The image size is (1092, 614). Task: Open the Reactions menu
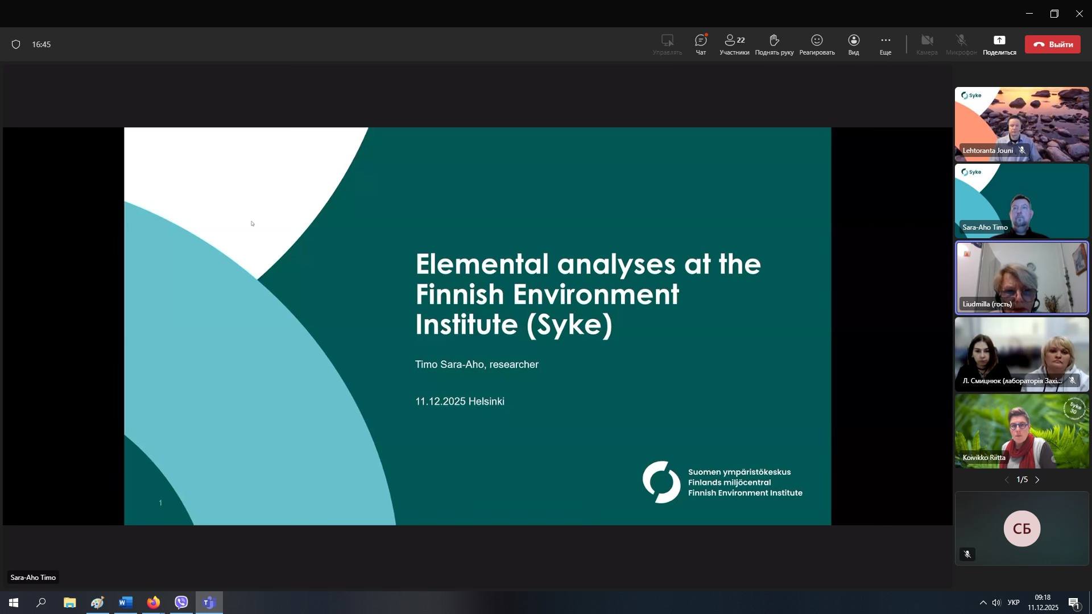pyautogui.click(x=817, y=44)
